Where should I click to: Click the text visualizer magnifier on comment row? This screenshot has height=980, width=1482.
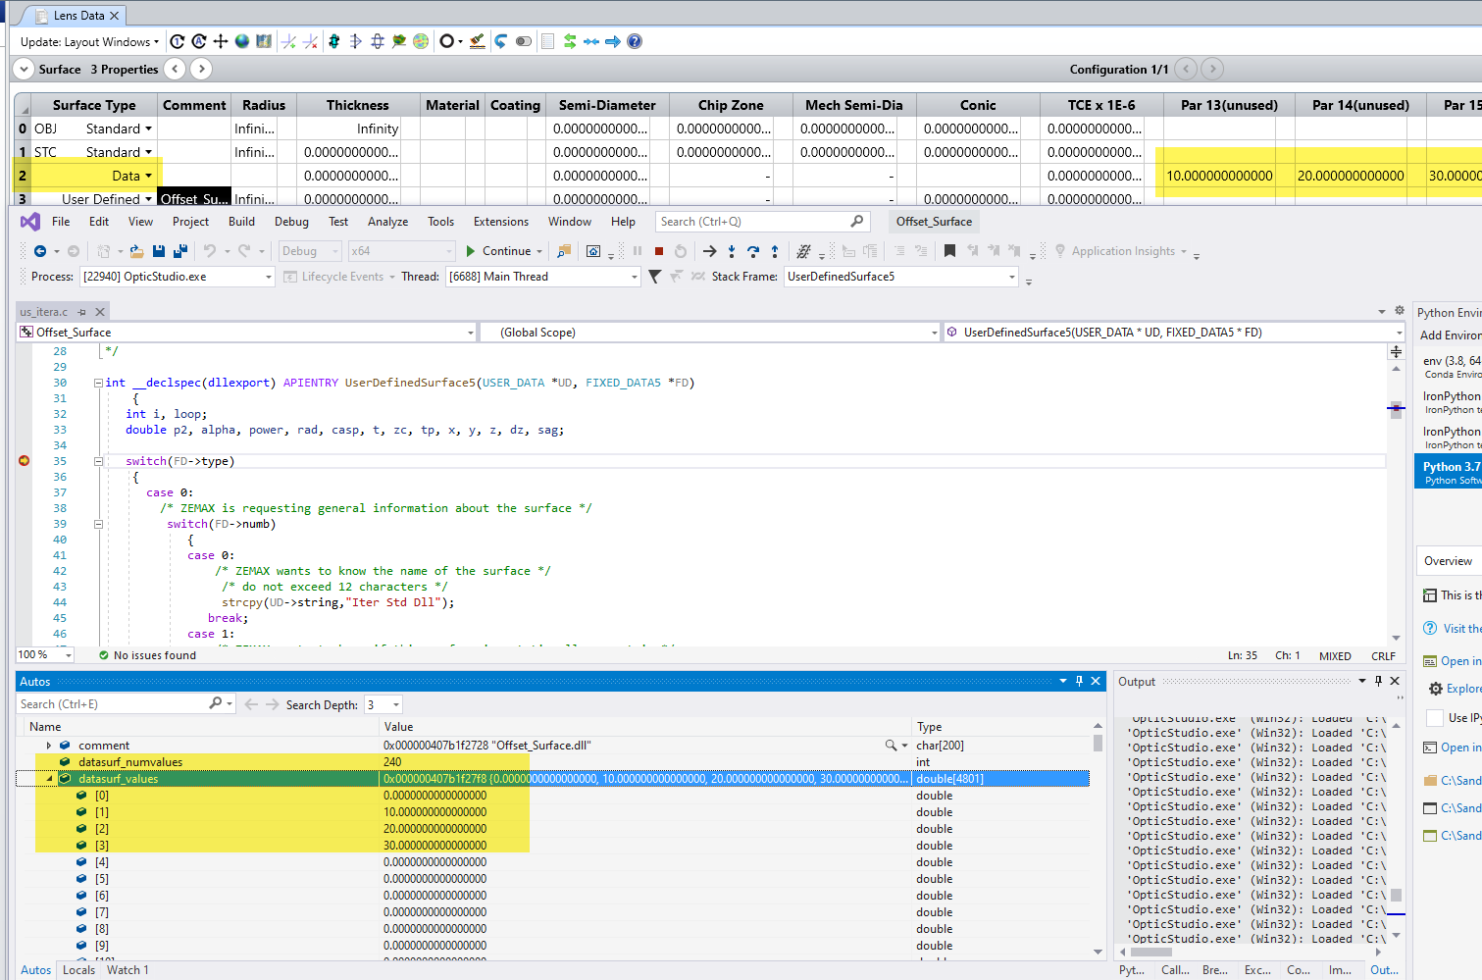click(x=891, y=746)
